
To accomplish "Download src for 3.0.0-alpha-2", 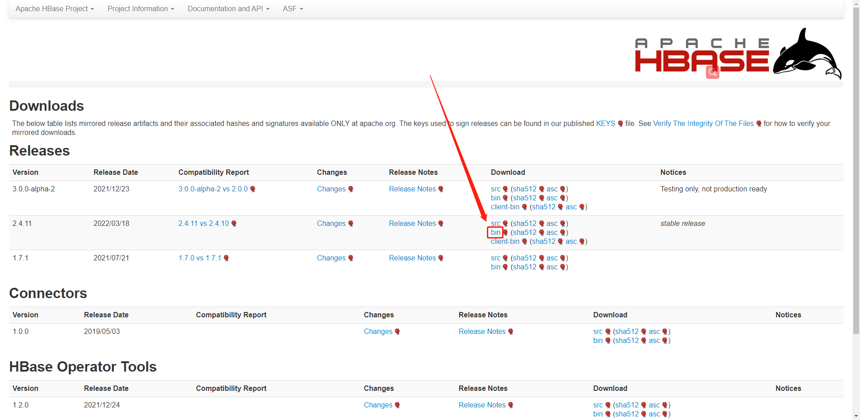I will pyautogui.click(x=495, y=189).
